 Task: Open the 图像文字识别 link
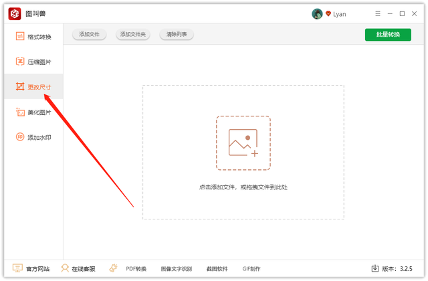(x=177, y=269)
